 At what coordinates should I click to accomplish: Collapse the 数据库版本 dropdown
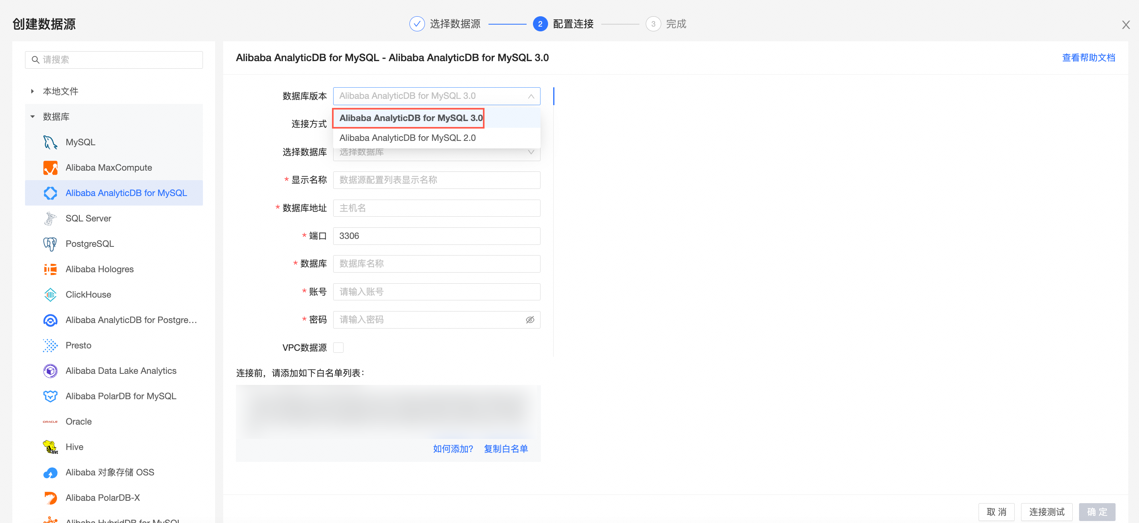pyautogui.click(x=531, y=96)
